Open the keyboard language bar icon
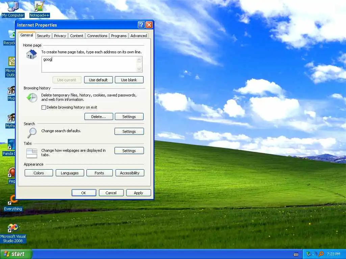The width and height of the screenshot is (346, 259). pyautogui.click(x=296, y=254)
